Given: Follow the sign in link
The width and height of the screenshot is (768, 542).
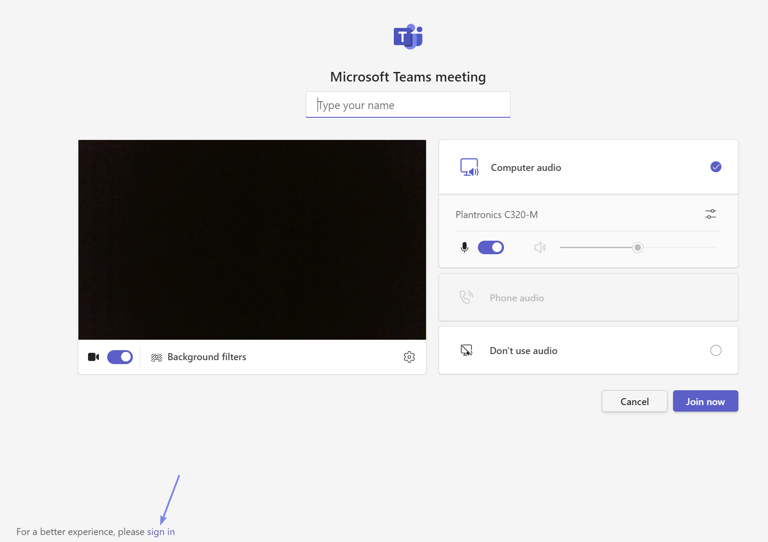Looking at the screenshot, I should [x=161, y=532].
